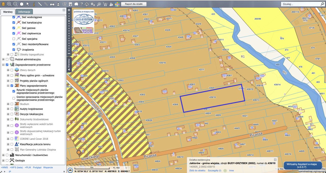Viewport: 326px width, 173px height.
Task: Select the arrow pointer tool
Action: pyautogui.click(x=28, y=4)
